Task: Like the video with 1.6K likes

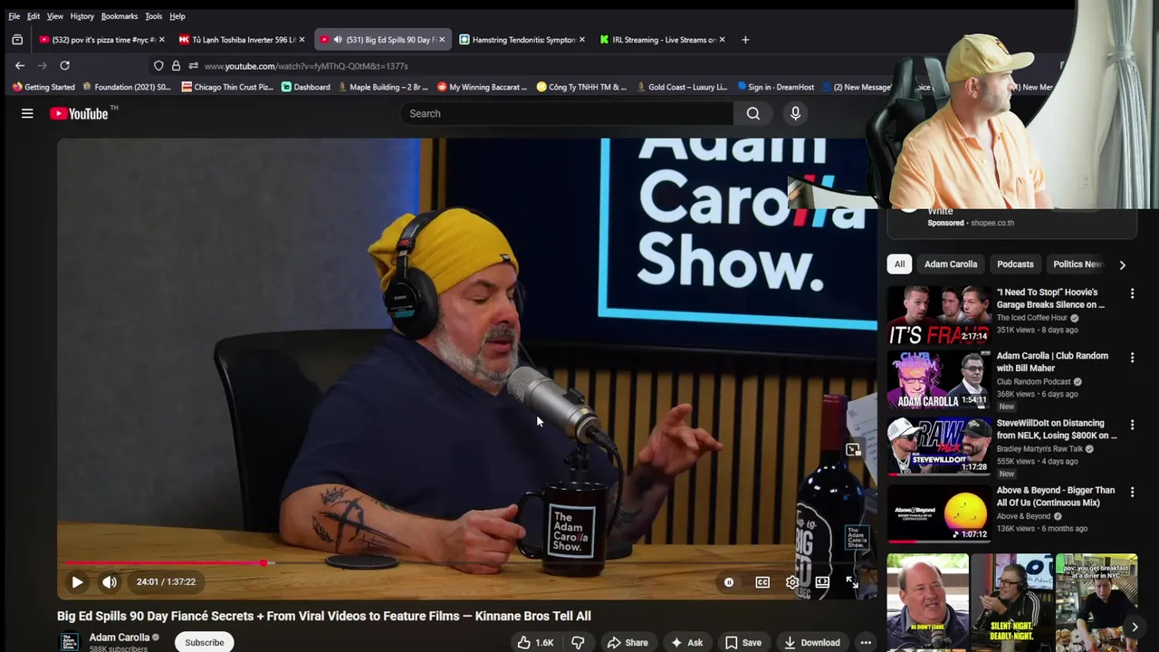Action: pyautogui.click(x=535, y=643)
